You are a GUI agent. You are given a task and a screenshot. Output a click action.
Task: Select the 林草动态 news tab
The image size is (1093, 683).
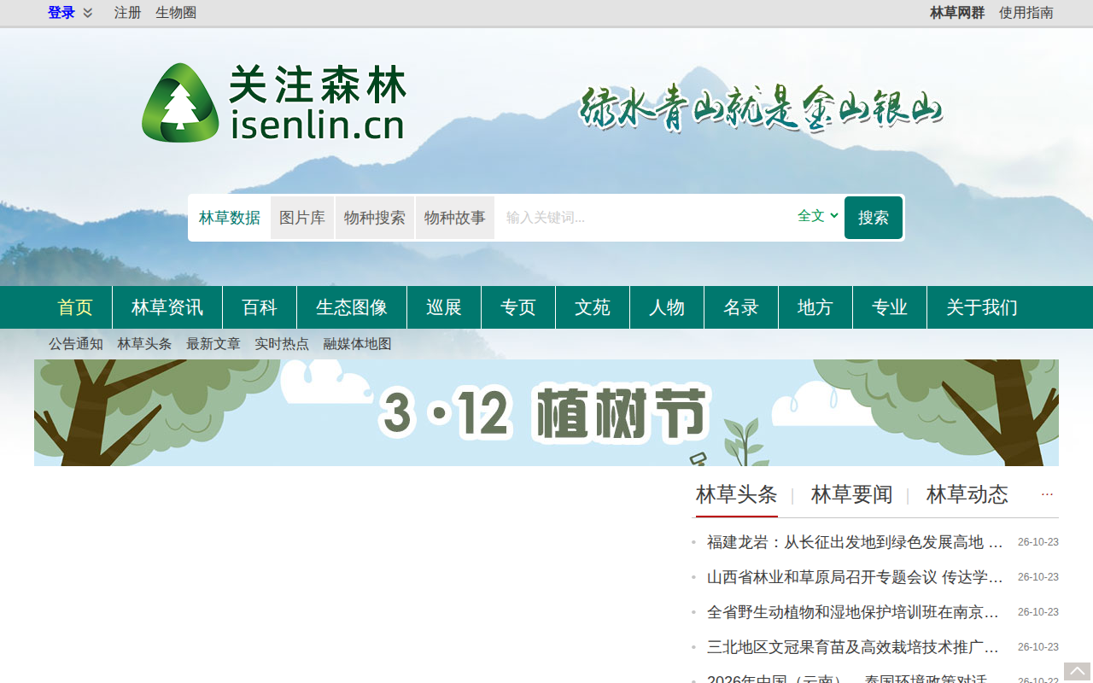tap(967, 494)
